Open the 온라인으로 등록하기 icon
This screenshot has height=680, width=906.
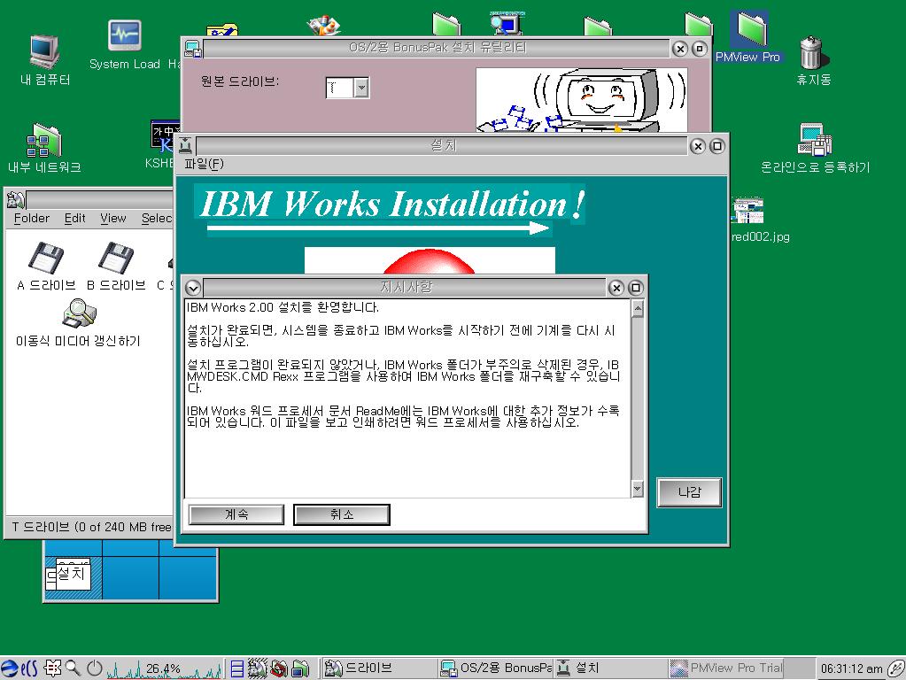pyautogui.click(x=815, y=148)
